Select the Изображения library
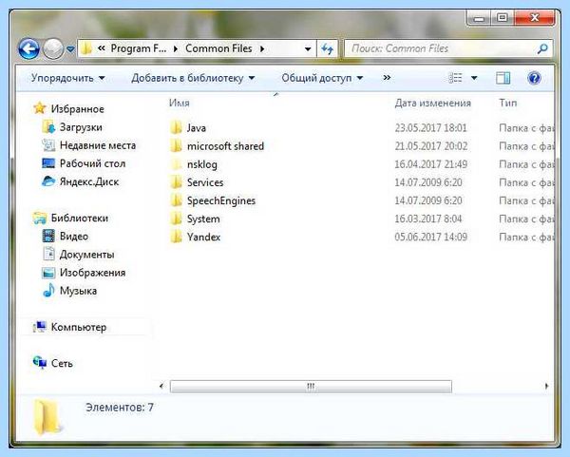This screenshot has width=570, height=457. coord(93,273)
